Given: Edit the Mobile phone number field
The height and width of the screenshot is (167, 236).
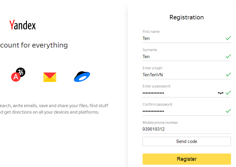Looking at the screenshot, I should pyautogui.click(x=187, y=129).
